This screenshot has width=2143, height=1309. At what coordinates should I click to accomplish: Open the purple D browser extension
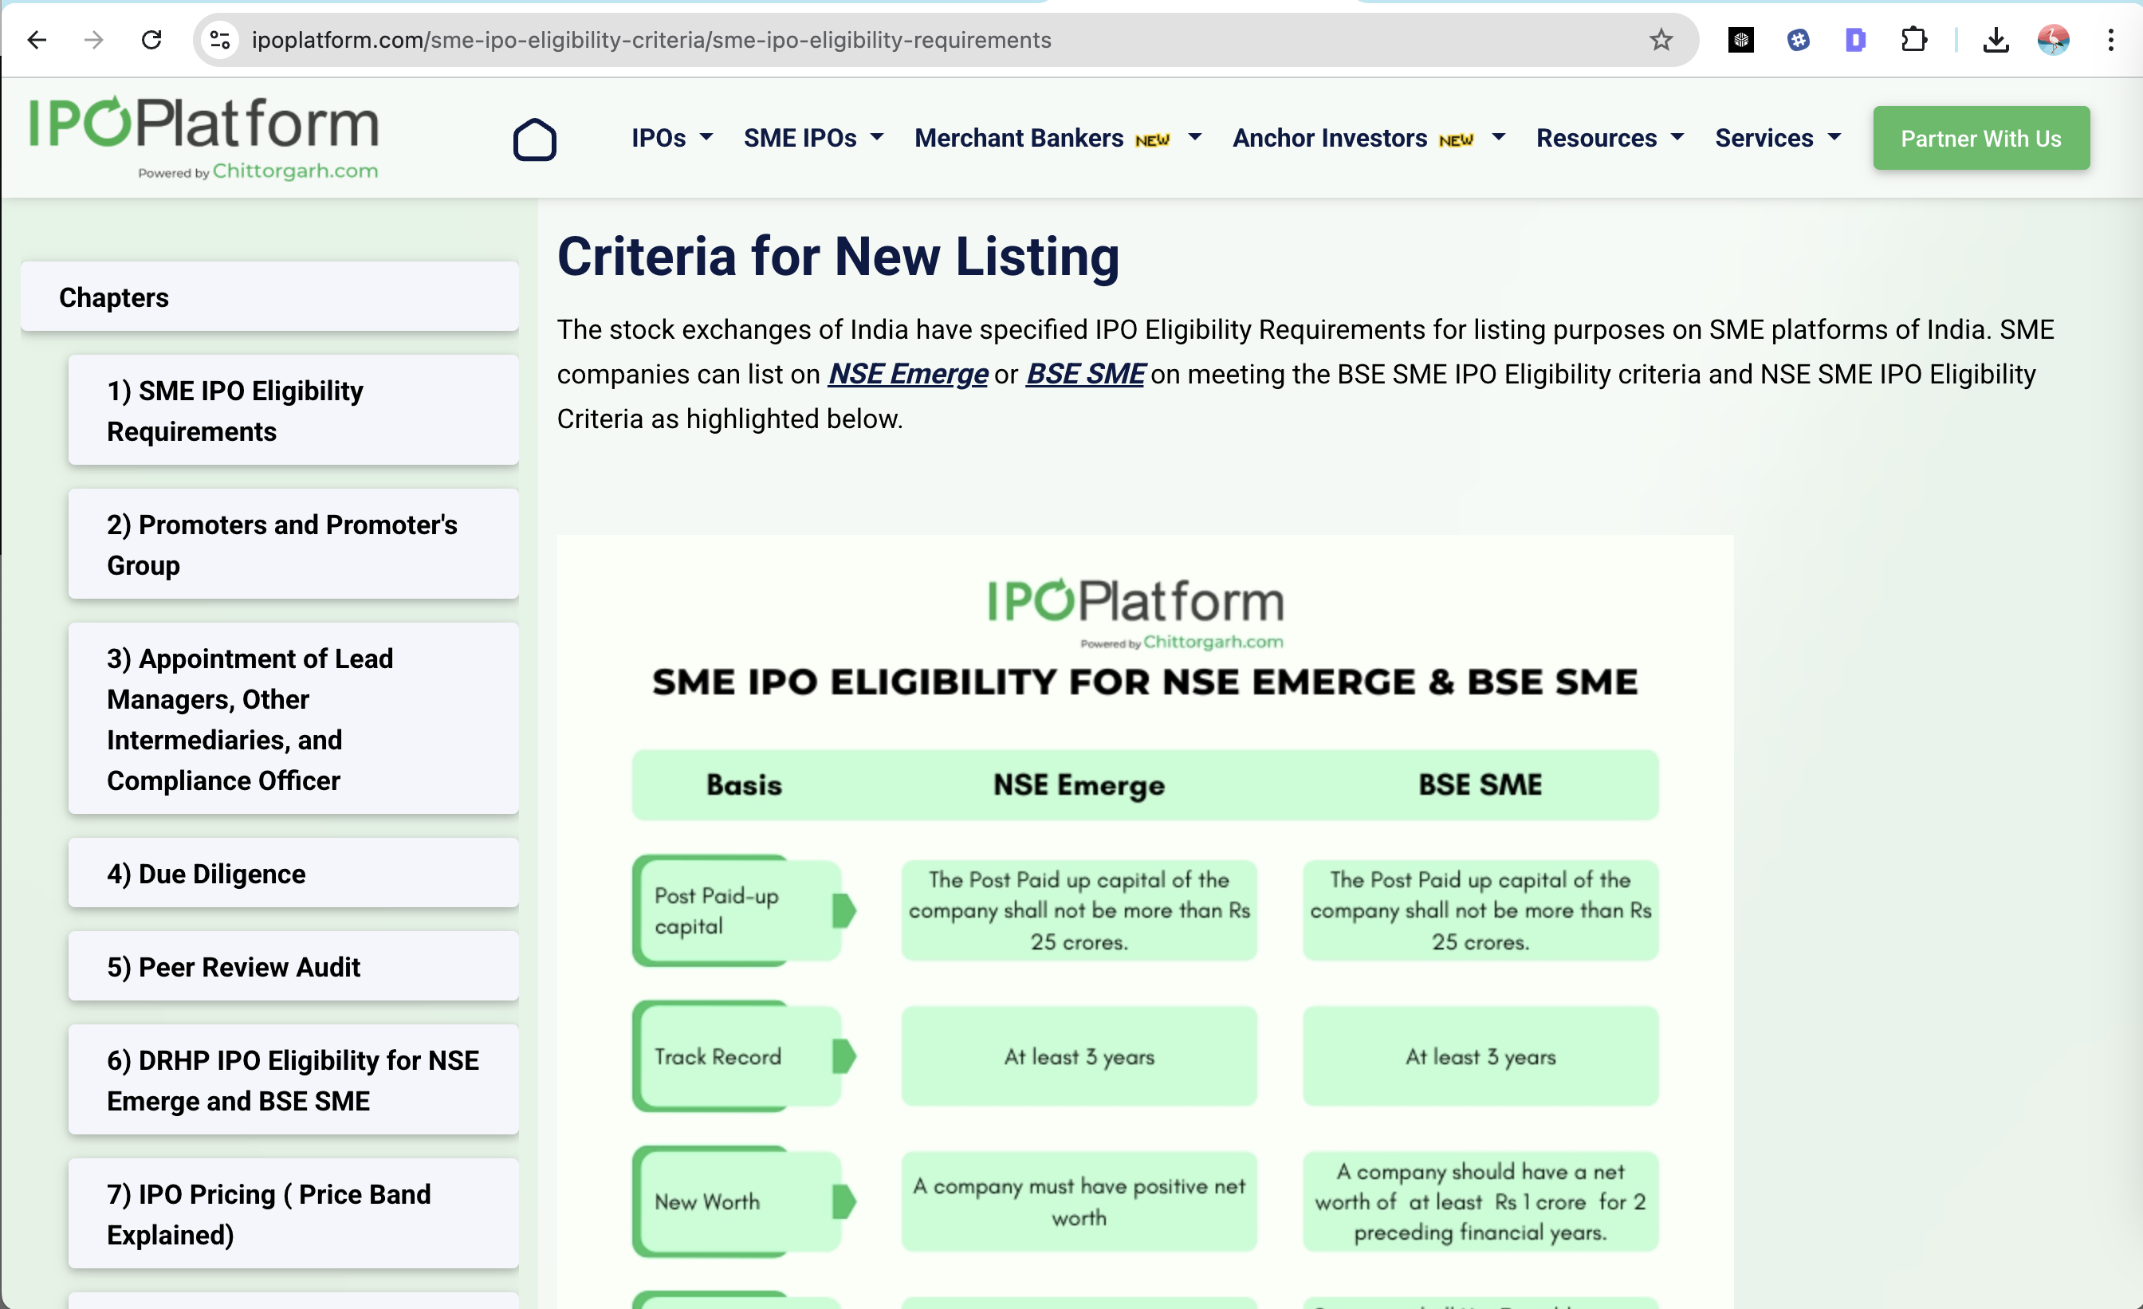coord(1855,40)
